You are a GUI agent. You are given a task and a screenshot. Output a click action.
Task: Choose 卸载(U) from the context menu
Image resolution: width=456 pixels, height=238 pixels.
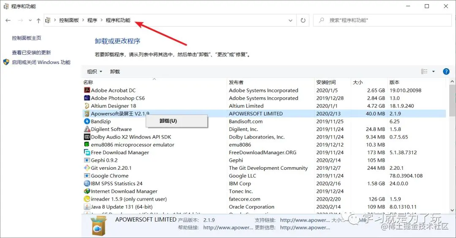177,121
